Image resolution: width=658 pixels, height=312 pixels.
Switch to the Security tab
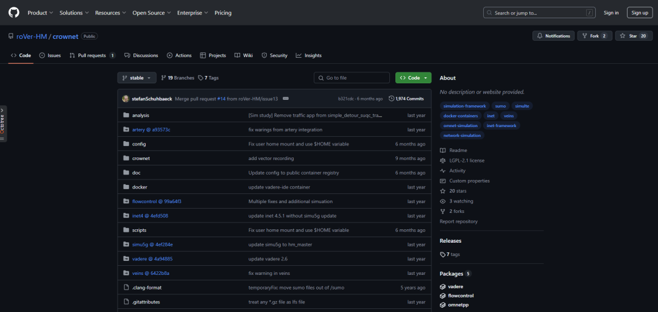point(274,55)
